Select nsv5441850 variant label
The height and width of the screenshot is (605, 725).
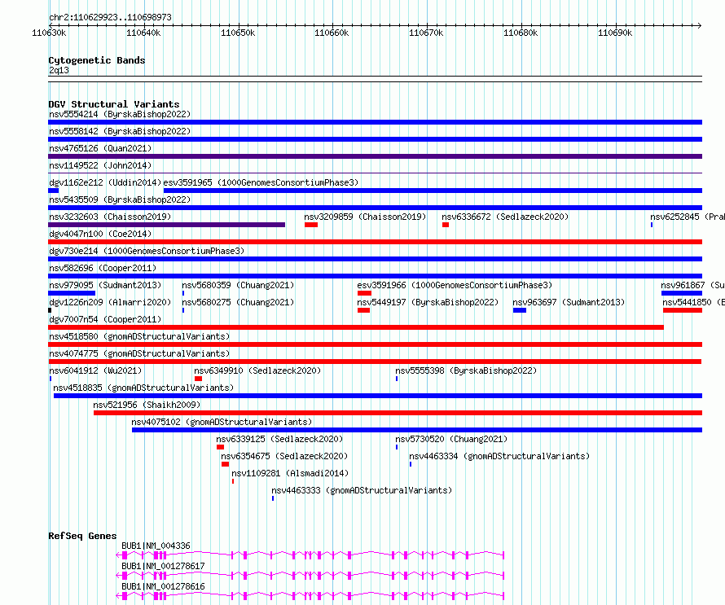(693, 302)
